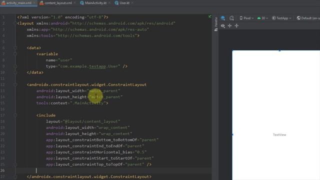The image size is (320, 180).
Task: Click the "com.example.testapp.User" type value
Action: (89, 66)
